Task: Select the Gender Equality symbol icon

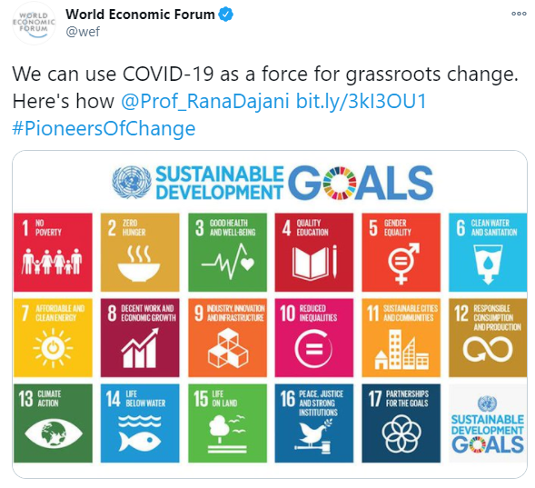Action: 403,263
